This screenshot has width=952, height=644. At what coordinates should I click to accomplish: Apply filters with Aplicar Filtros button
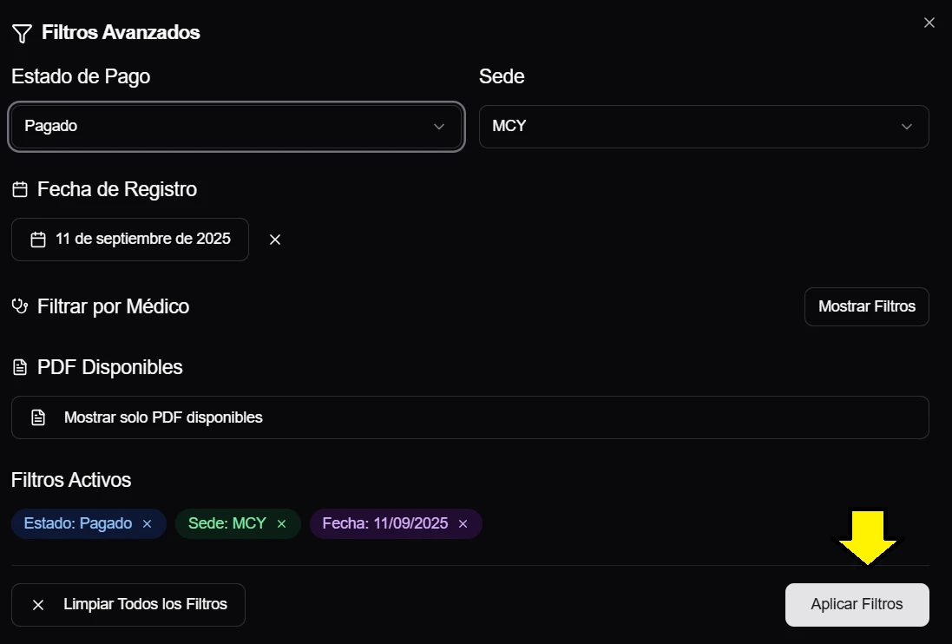[857, 605]
